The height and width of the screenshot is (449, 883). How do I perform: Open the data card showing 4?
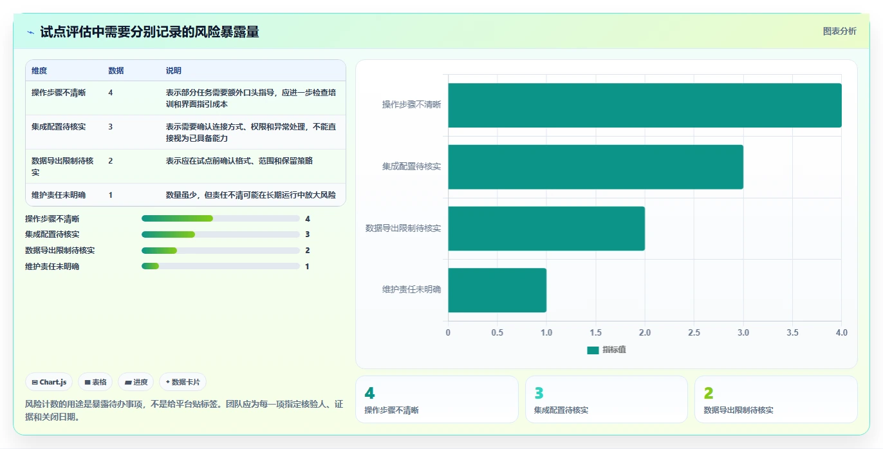[436, 399]
